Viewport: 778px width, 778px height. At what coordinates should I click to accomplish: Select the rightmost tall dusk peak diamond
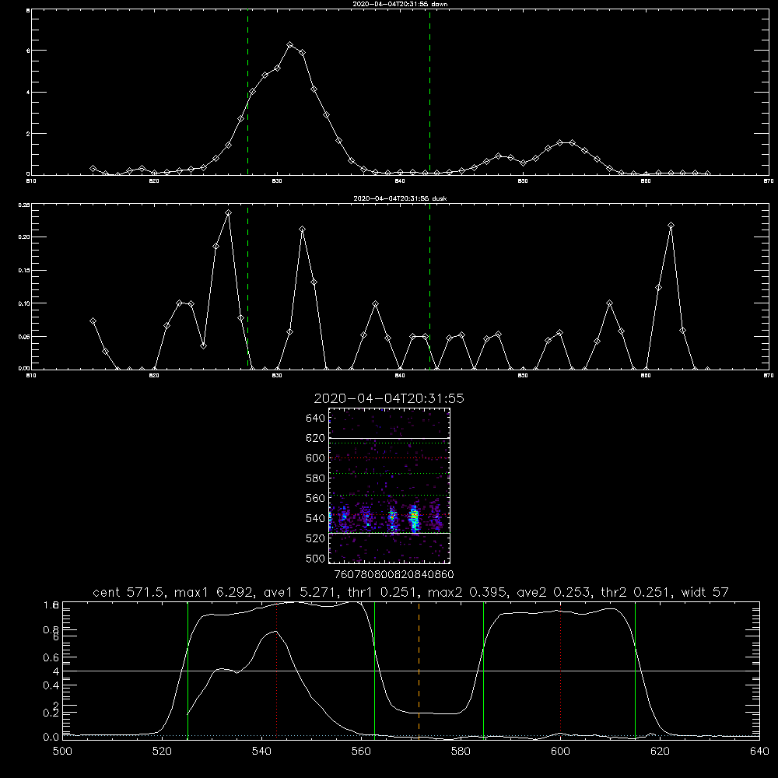[671, 226]
